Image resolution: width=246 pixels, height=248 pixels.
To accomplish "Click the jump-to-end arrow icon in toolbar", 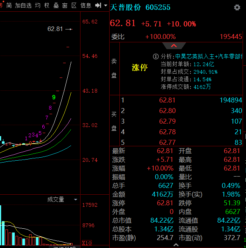I will 98,6.
